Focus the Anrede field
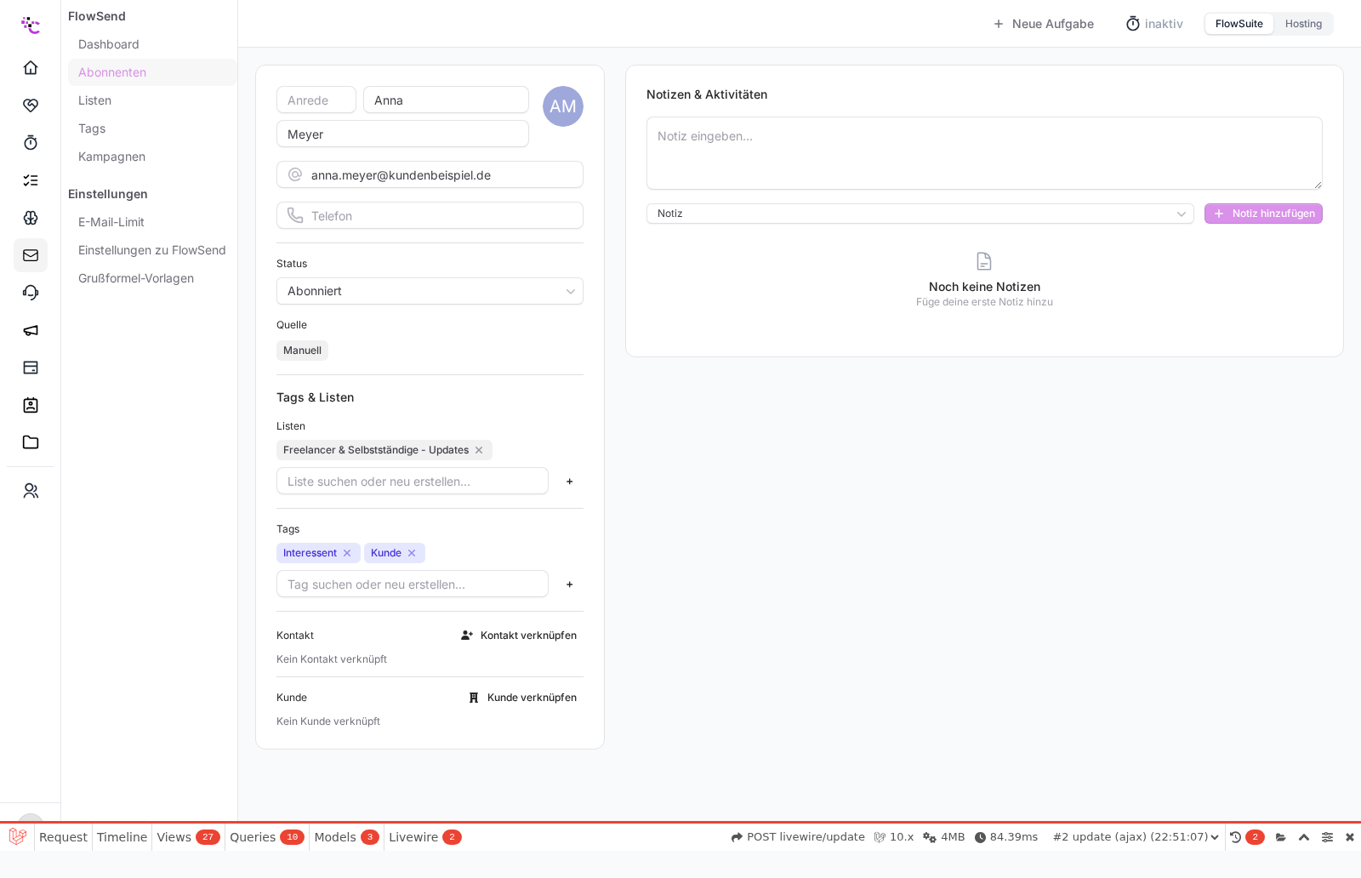Screen dimensions: 1361x878 point(316,100)
